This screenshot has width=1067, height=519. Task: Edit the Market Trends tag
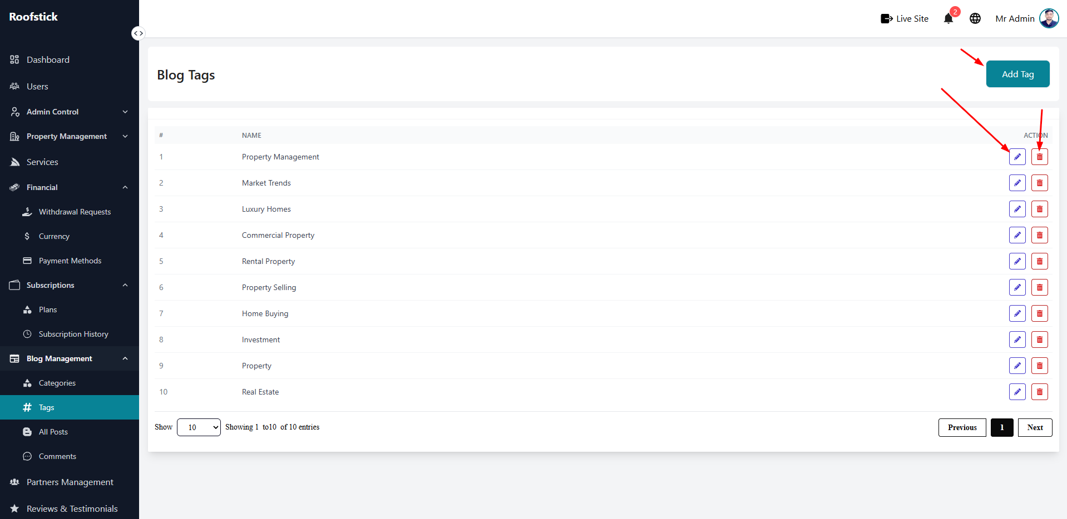coord(1017,183)
